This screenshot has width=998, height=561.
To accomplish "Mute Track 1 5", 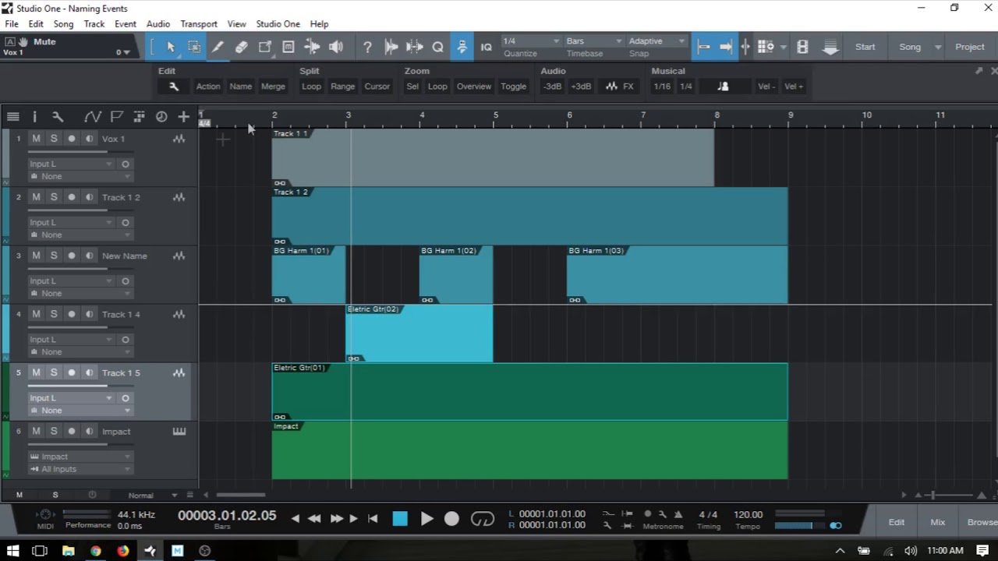I will click(x=36, y=372).
